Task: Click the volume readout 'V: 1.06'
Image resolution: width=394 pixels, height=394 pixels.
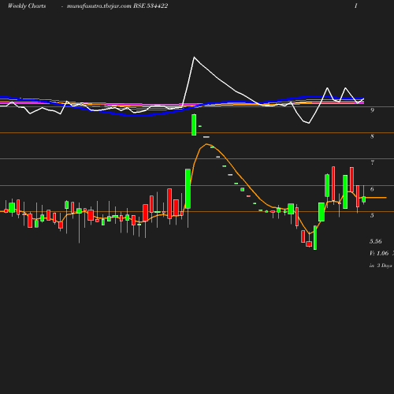Action: tap(379, 253)
